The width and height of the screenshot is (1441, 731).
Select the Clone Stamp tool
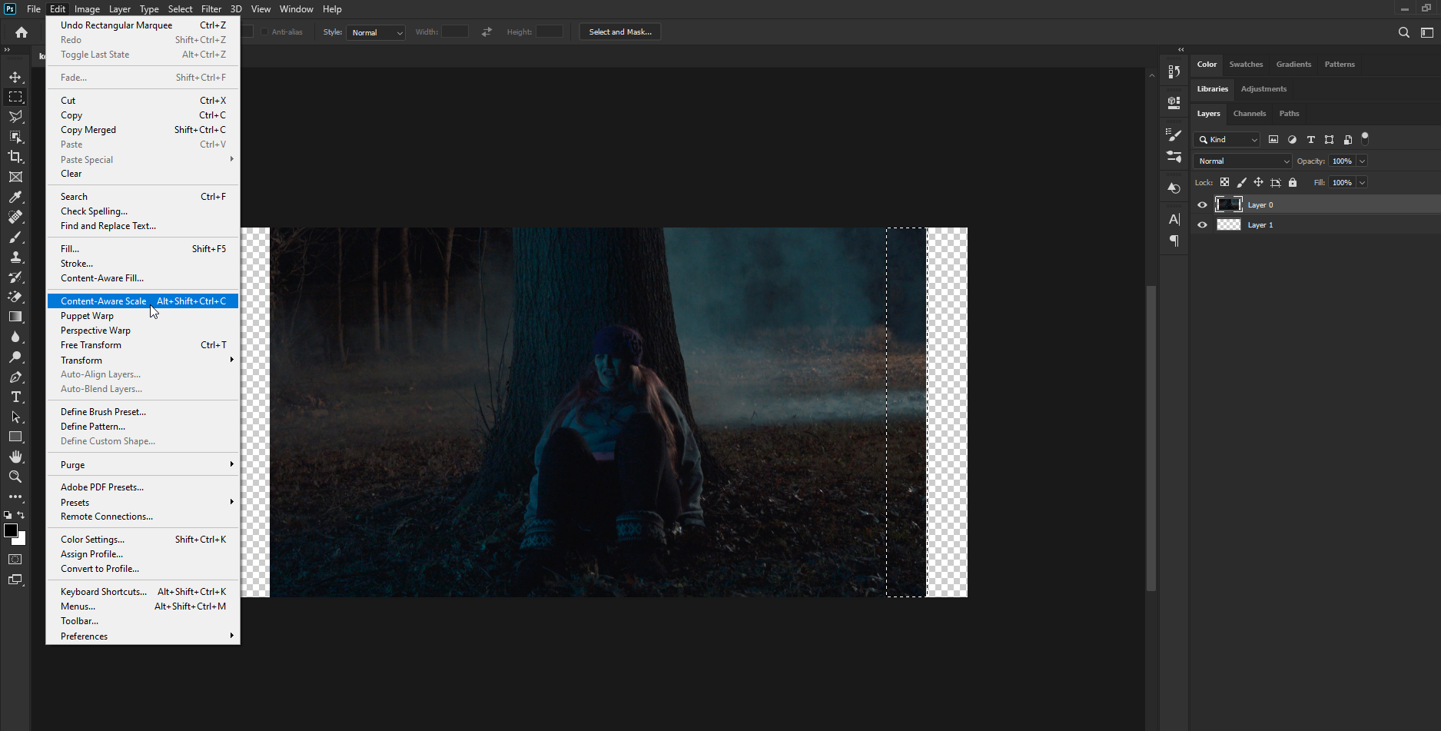coord(15,257)
